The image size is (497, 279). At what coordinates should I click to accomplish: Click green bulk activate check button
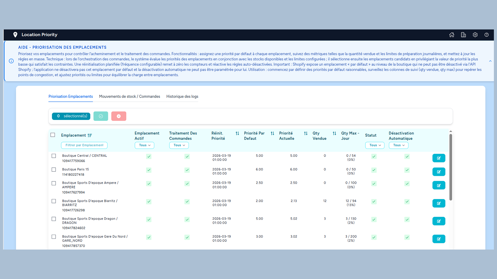click(x=101, y=116)
